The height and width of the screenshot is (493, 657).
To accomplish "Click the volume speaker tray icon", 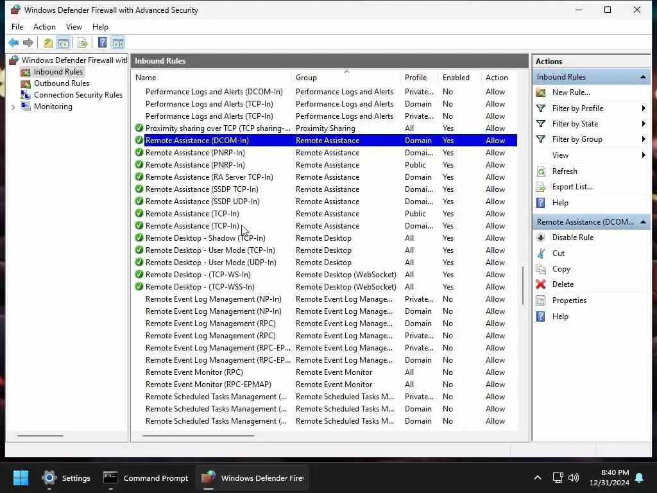I will click(574, 478).
